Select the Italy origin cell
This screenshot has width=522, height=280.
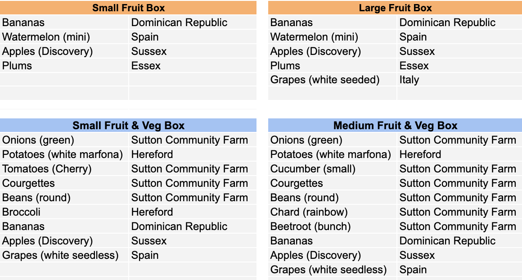pyautogui.click(x=460, y=80)
